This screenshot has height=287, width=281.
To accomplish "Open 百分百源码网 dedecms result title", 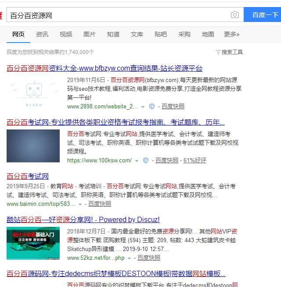I will tap(116, 274).
